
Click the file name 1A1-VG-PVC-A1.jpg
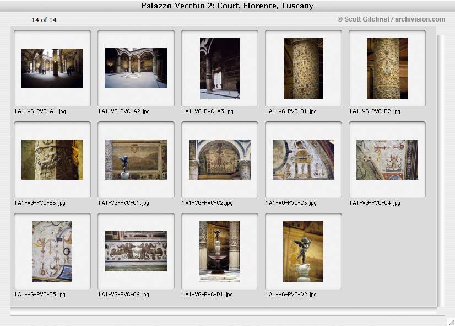click(40, 111)
